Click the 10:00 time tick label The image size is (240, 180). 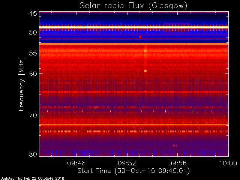pos(228,163)
